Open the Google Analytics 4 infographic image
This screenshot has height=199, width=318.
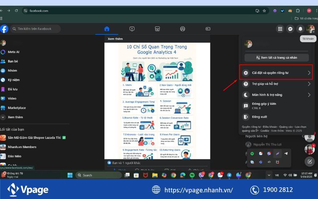pyautogui.click(x=157, y=101)
